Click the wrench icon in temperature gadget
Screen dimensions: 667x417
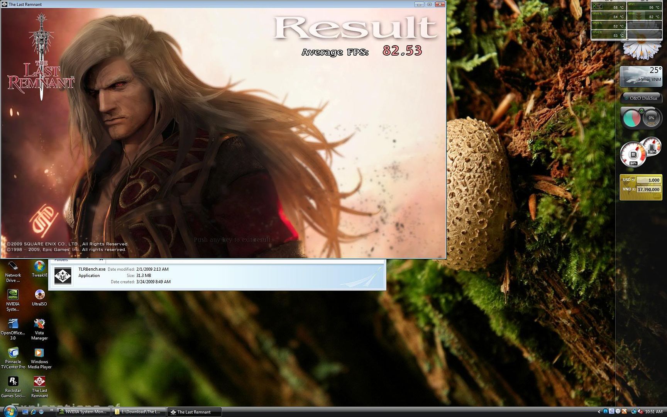coord(599,6)
